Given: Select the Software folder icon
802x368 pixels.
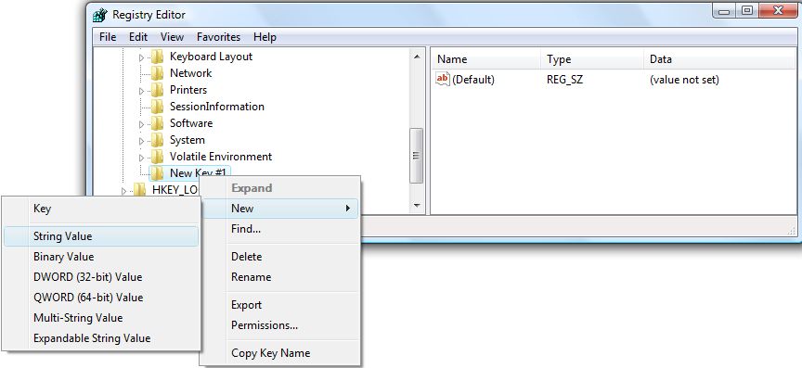Looking at the screenshot, I should click(x=157, y=123).
